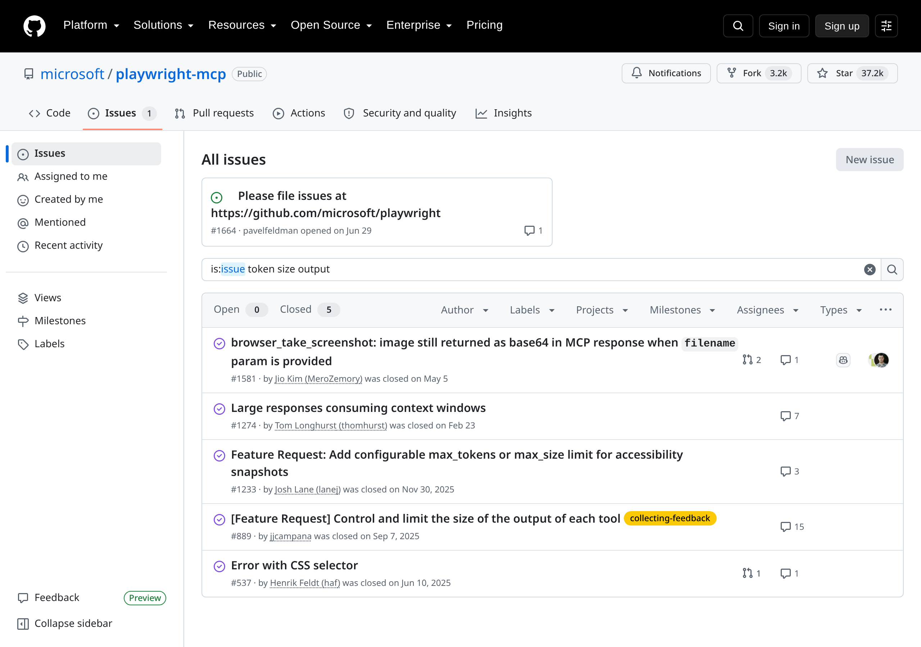This screenshot has height=647, width=921.
Task: Open the Pricing link
Action: click(x=484, y=25)
